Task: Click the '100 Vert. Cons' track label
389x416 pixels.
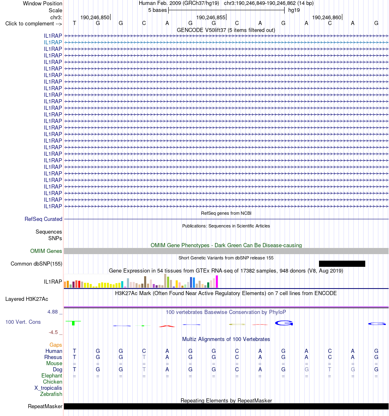Action: (23, 322)
